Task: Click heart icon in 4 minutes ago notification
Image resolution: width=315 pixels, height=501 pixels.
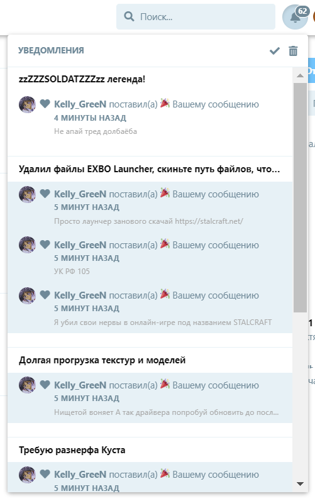Action: point(45,104)
